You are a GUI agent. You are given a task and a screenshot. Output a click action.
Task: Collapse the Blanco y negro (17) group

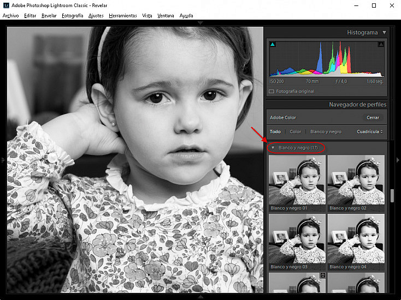(x=273, y=148)
